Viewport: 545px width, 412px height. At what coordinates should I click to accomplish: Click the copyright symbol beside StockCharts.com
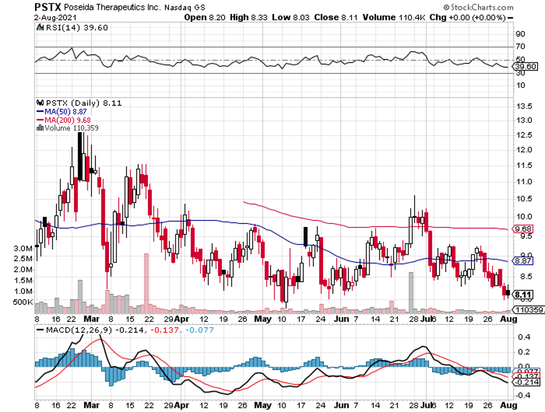point(445,9)
